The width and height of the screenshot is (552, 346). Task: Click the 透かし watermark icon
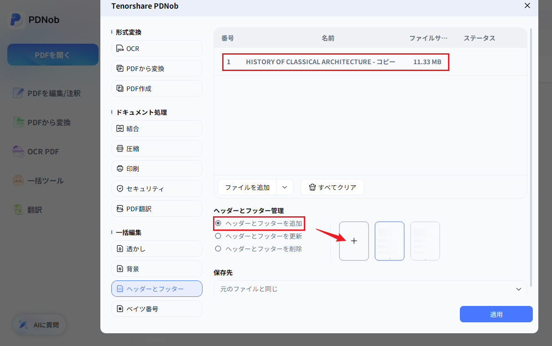pos(120,249)
